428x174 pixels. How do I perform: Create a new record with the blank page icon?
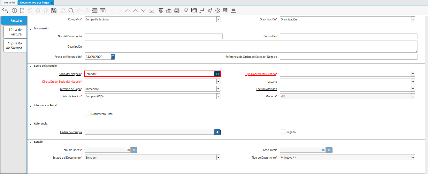pos(22,11)
